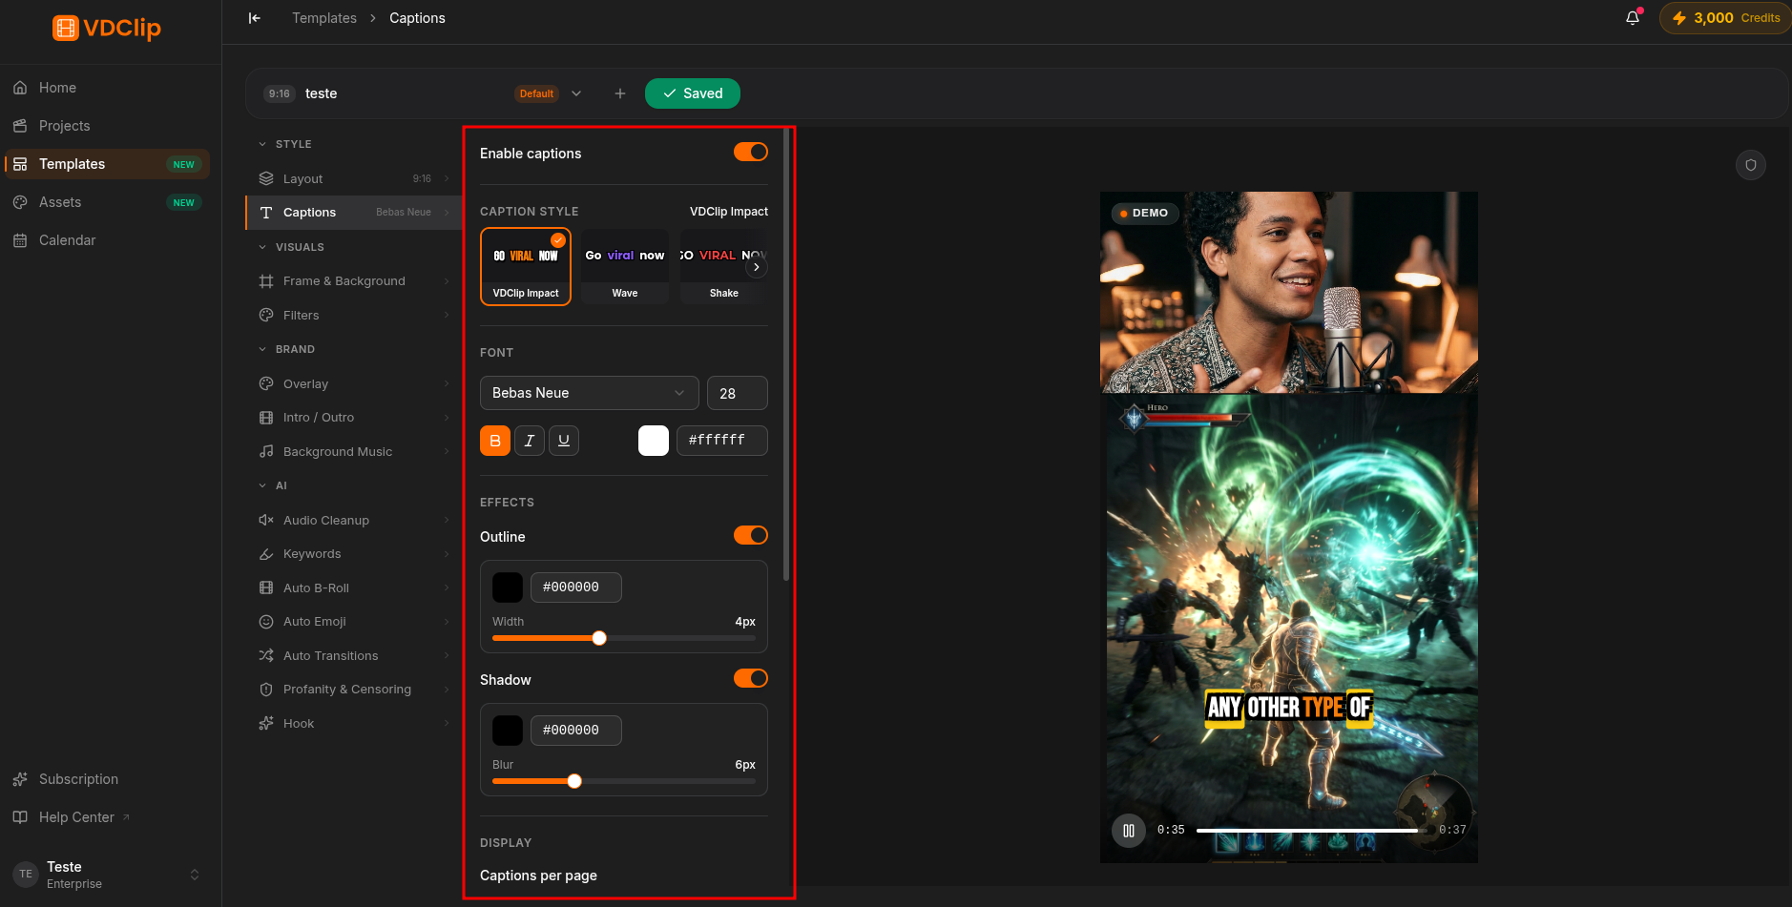
Task: Click the white font color swatch
Action: click(654, 441)
